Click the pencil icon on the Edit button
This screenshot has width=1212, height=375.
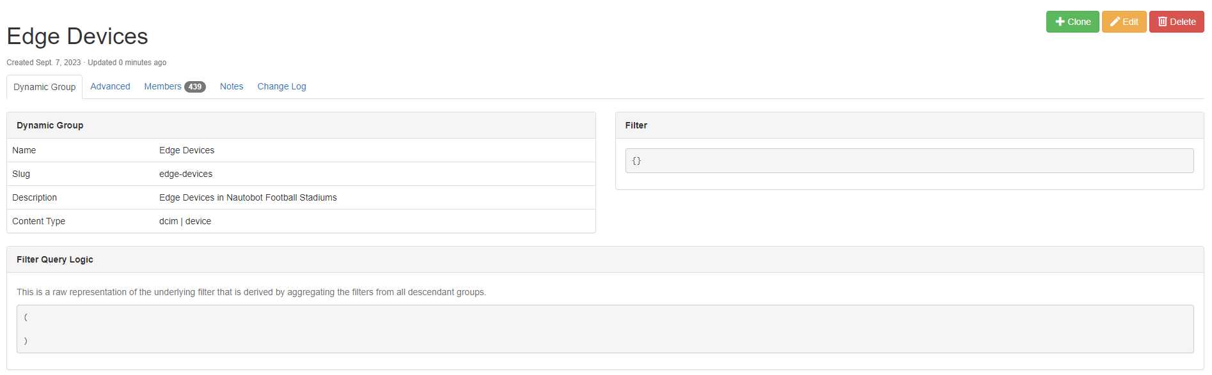pos(1115,22)
